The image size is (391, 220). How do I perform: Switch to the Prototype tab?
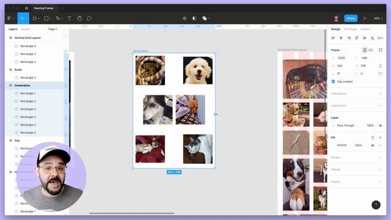pyautogui.click(x=350, y=29)
